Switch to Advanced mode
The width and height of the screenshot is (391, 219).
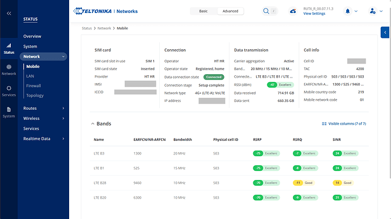[x=230, y=11]
